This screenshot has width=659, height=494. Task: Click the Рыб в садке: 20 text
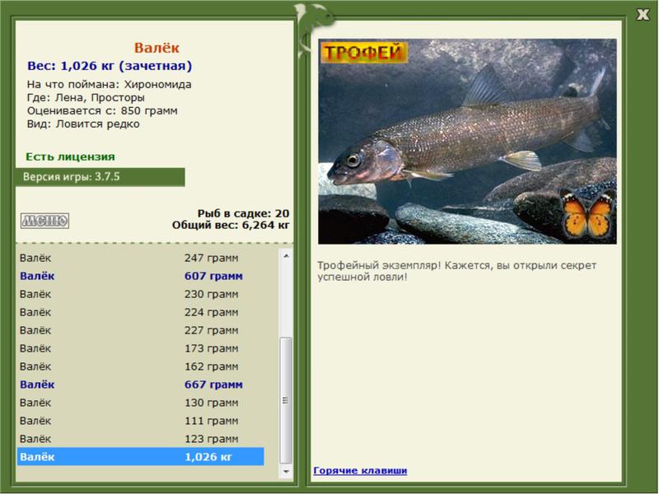coord(243,213)
